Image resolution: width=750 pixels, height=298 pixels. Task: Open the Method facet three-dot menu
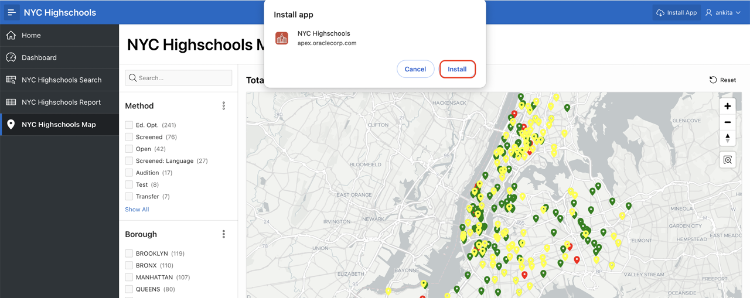point(224,106)
